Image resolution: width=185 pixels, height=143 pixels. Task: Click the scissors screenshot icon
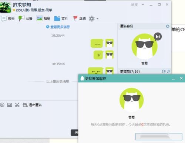(17, 105)
